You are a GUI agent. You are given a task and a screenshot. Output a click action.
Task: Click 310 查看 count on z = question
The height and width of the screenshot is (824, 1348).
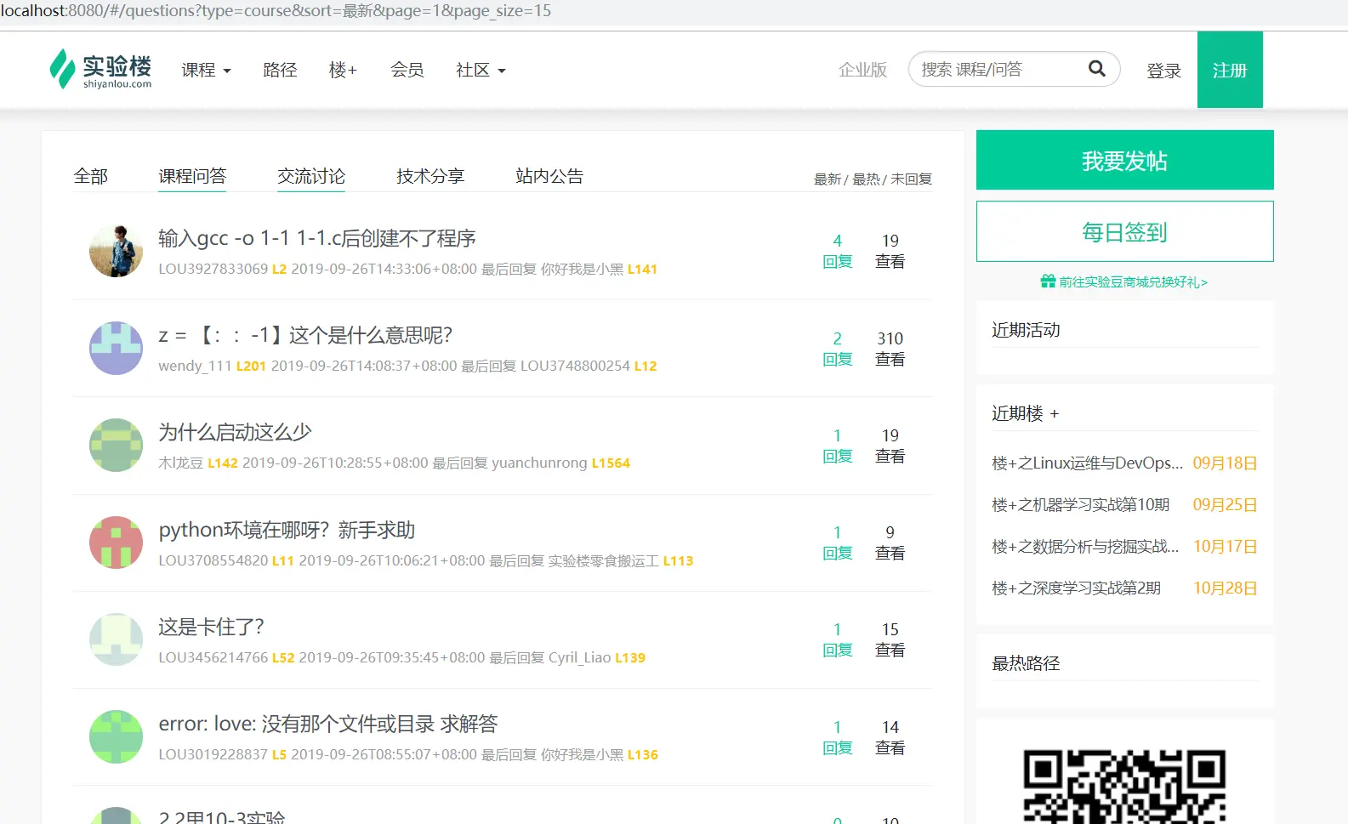[x=890, y=349]
